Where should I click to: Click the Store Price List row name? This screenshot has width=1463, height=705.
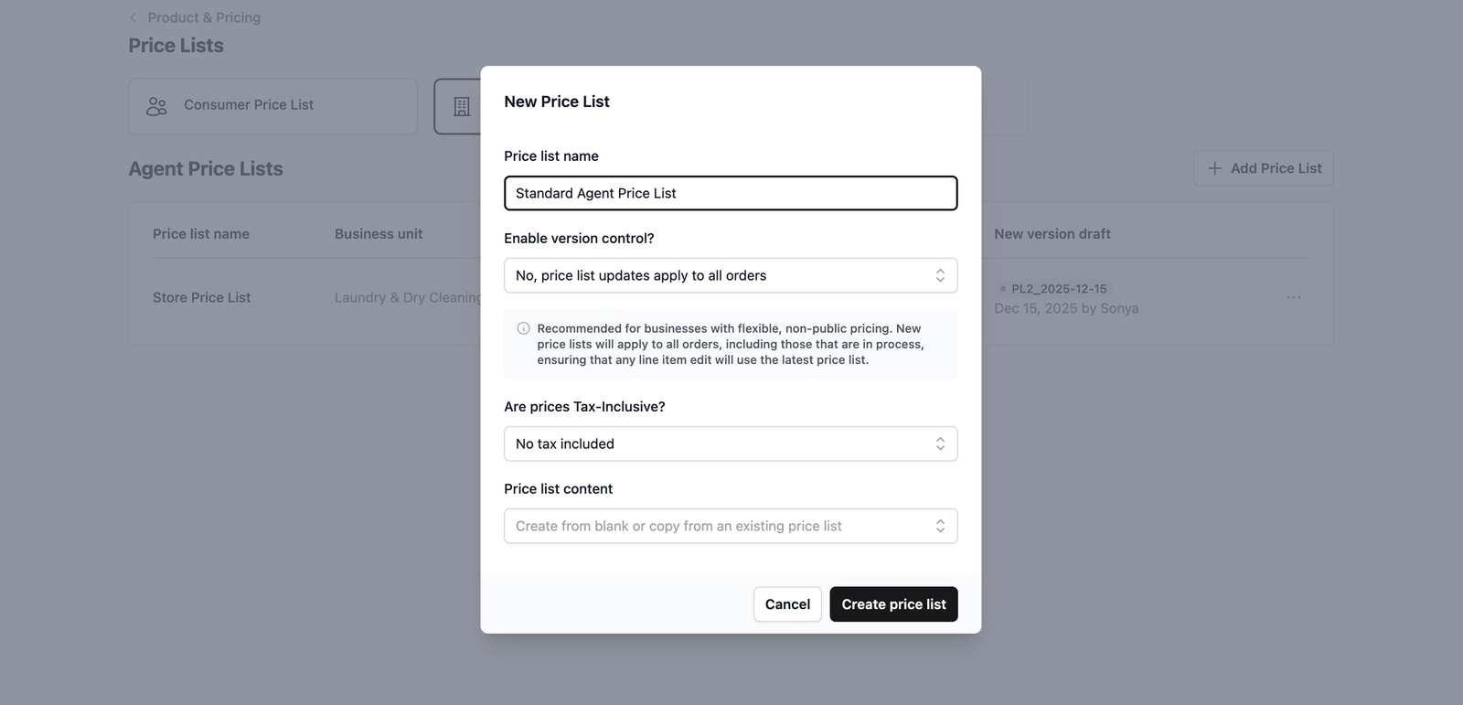[x=201, y=297]
